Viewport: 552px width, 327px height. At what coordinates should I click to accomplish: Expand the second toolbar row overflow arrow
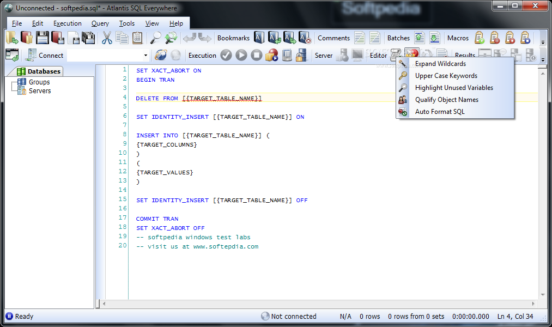[543, 60]
